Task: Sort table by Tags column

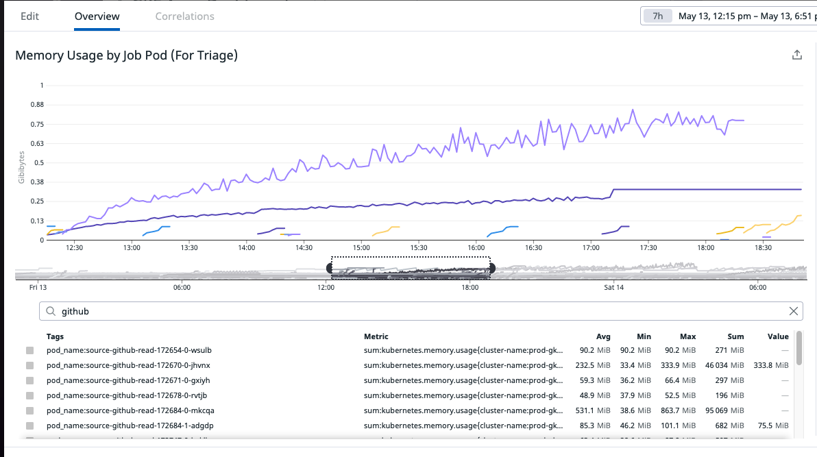Action: click(x=55, y=336)
